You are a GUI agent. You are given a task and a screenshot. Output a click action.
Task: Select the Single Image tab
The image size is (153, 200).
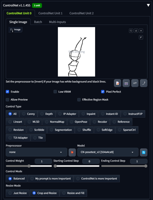click(18, 22)
